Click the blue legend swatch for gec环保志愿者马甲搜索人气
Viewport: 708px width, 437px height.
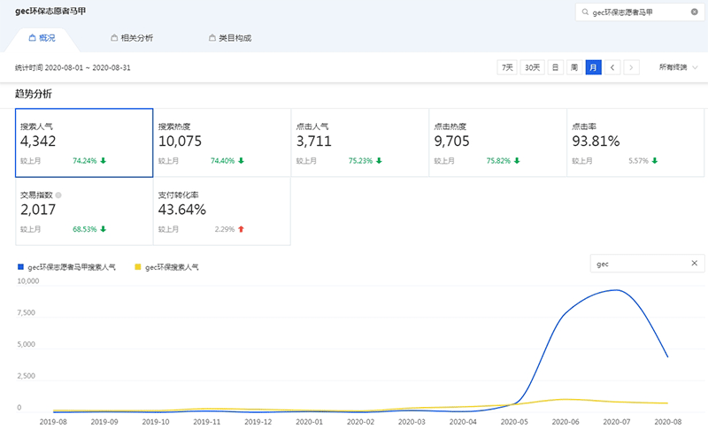point(20,266)
